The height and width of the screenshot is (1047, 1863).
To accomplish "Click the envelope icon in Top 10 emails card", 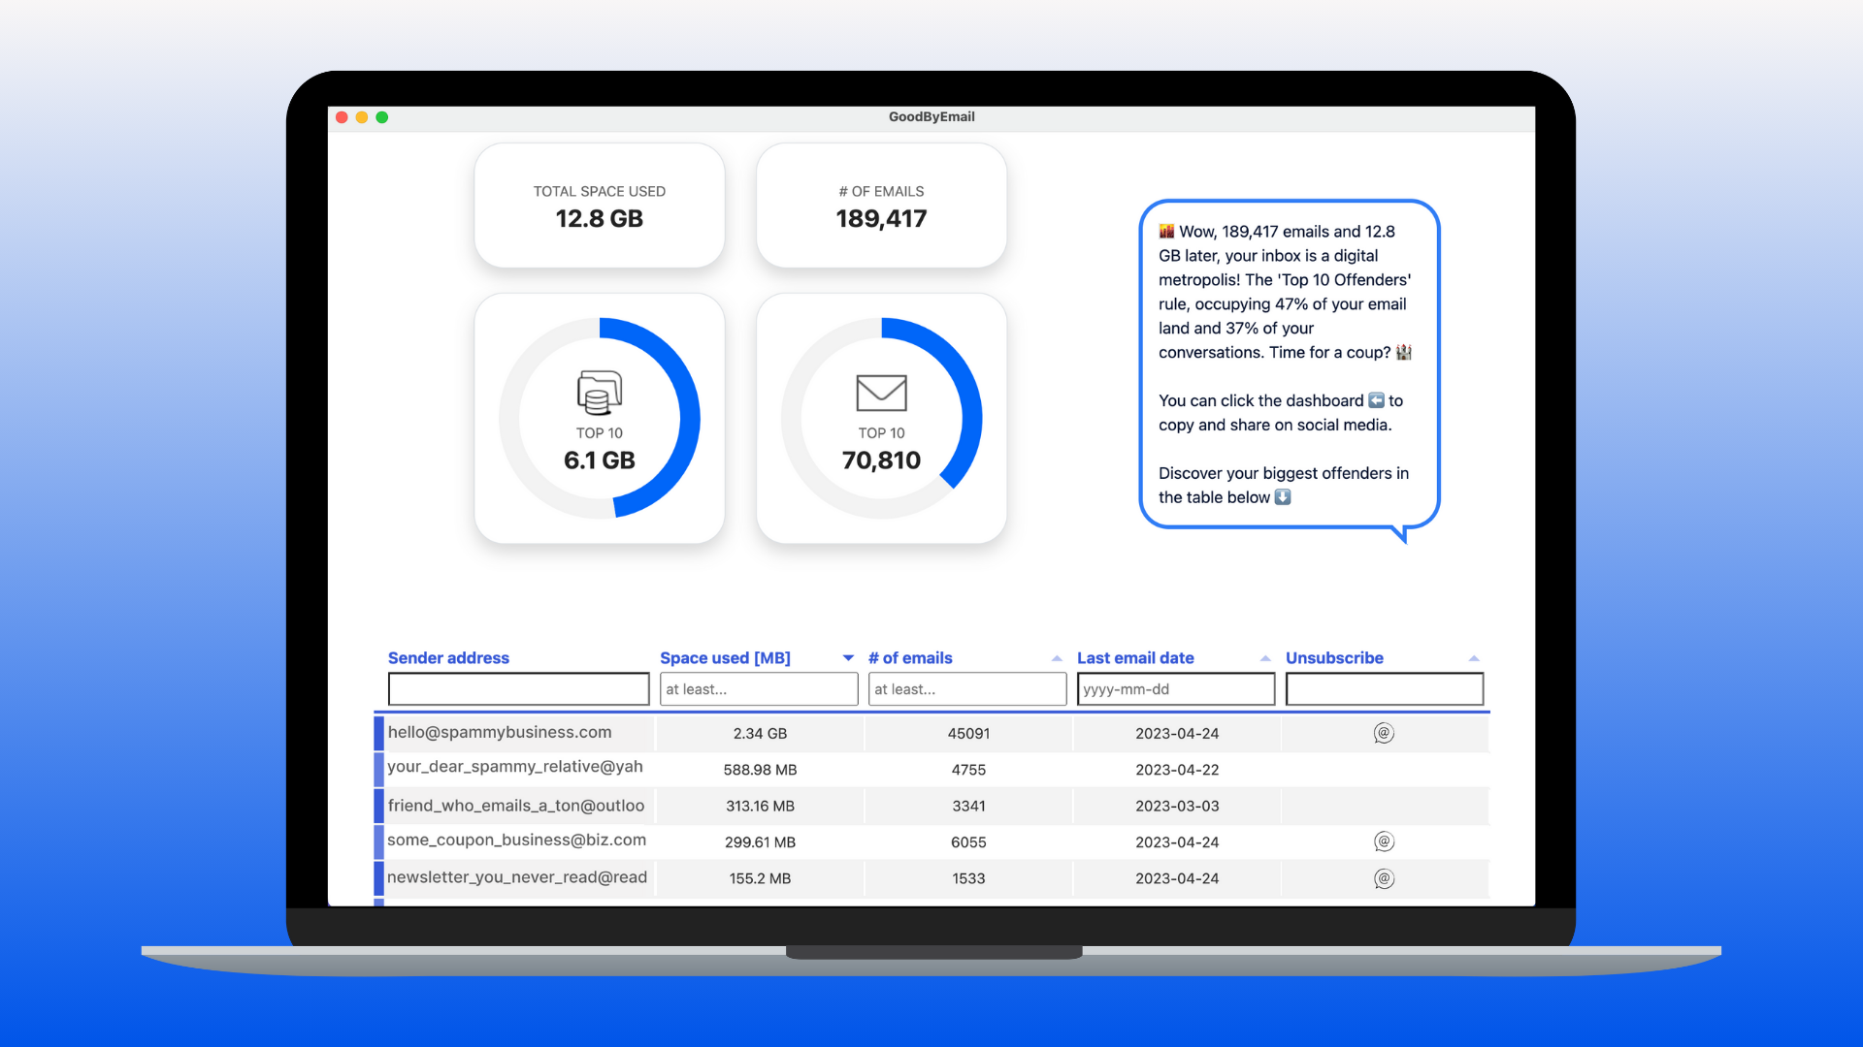I will pyautogui.click(x=881, y=393).
